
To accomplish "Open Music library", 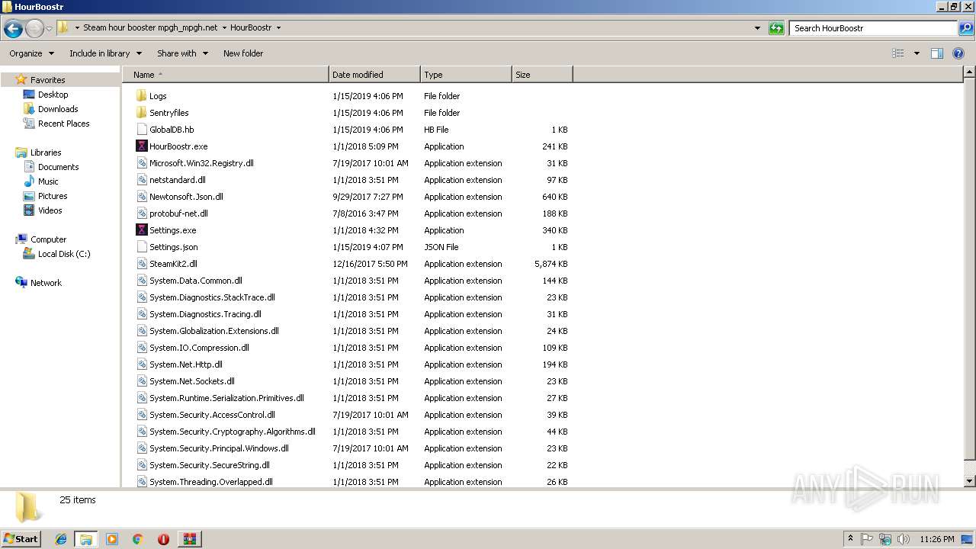I will 48,181.
